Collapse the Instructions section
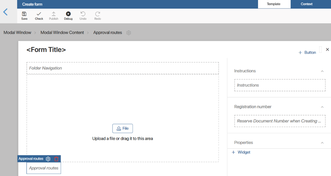 322,71
